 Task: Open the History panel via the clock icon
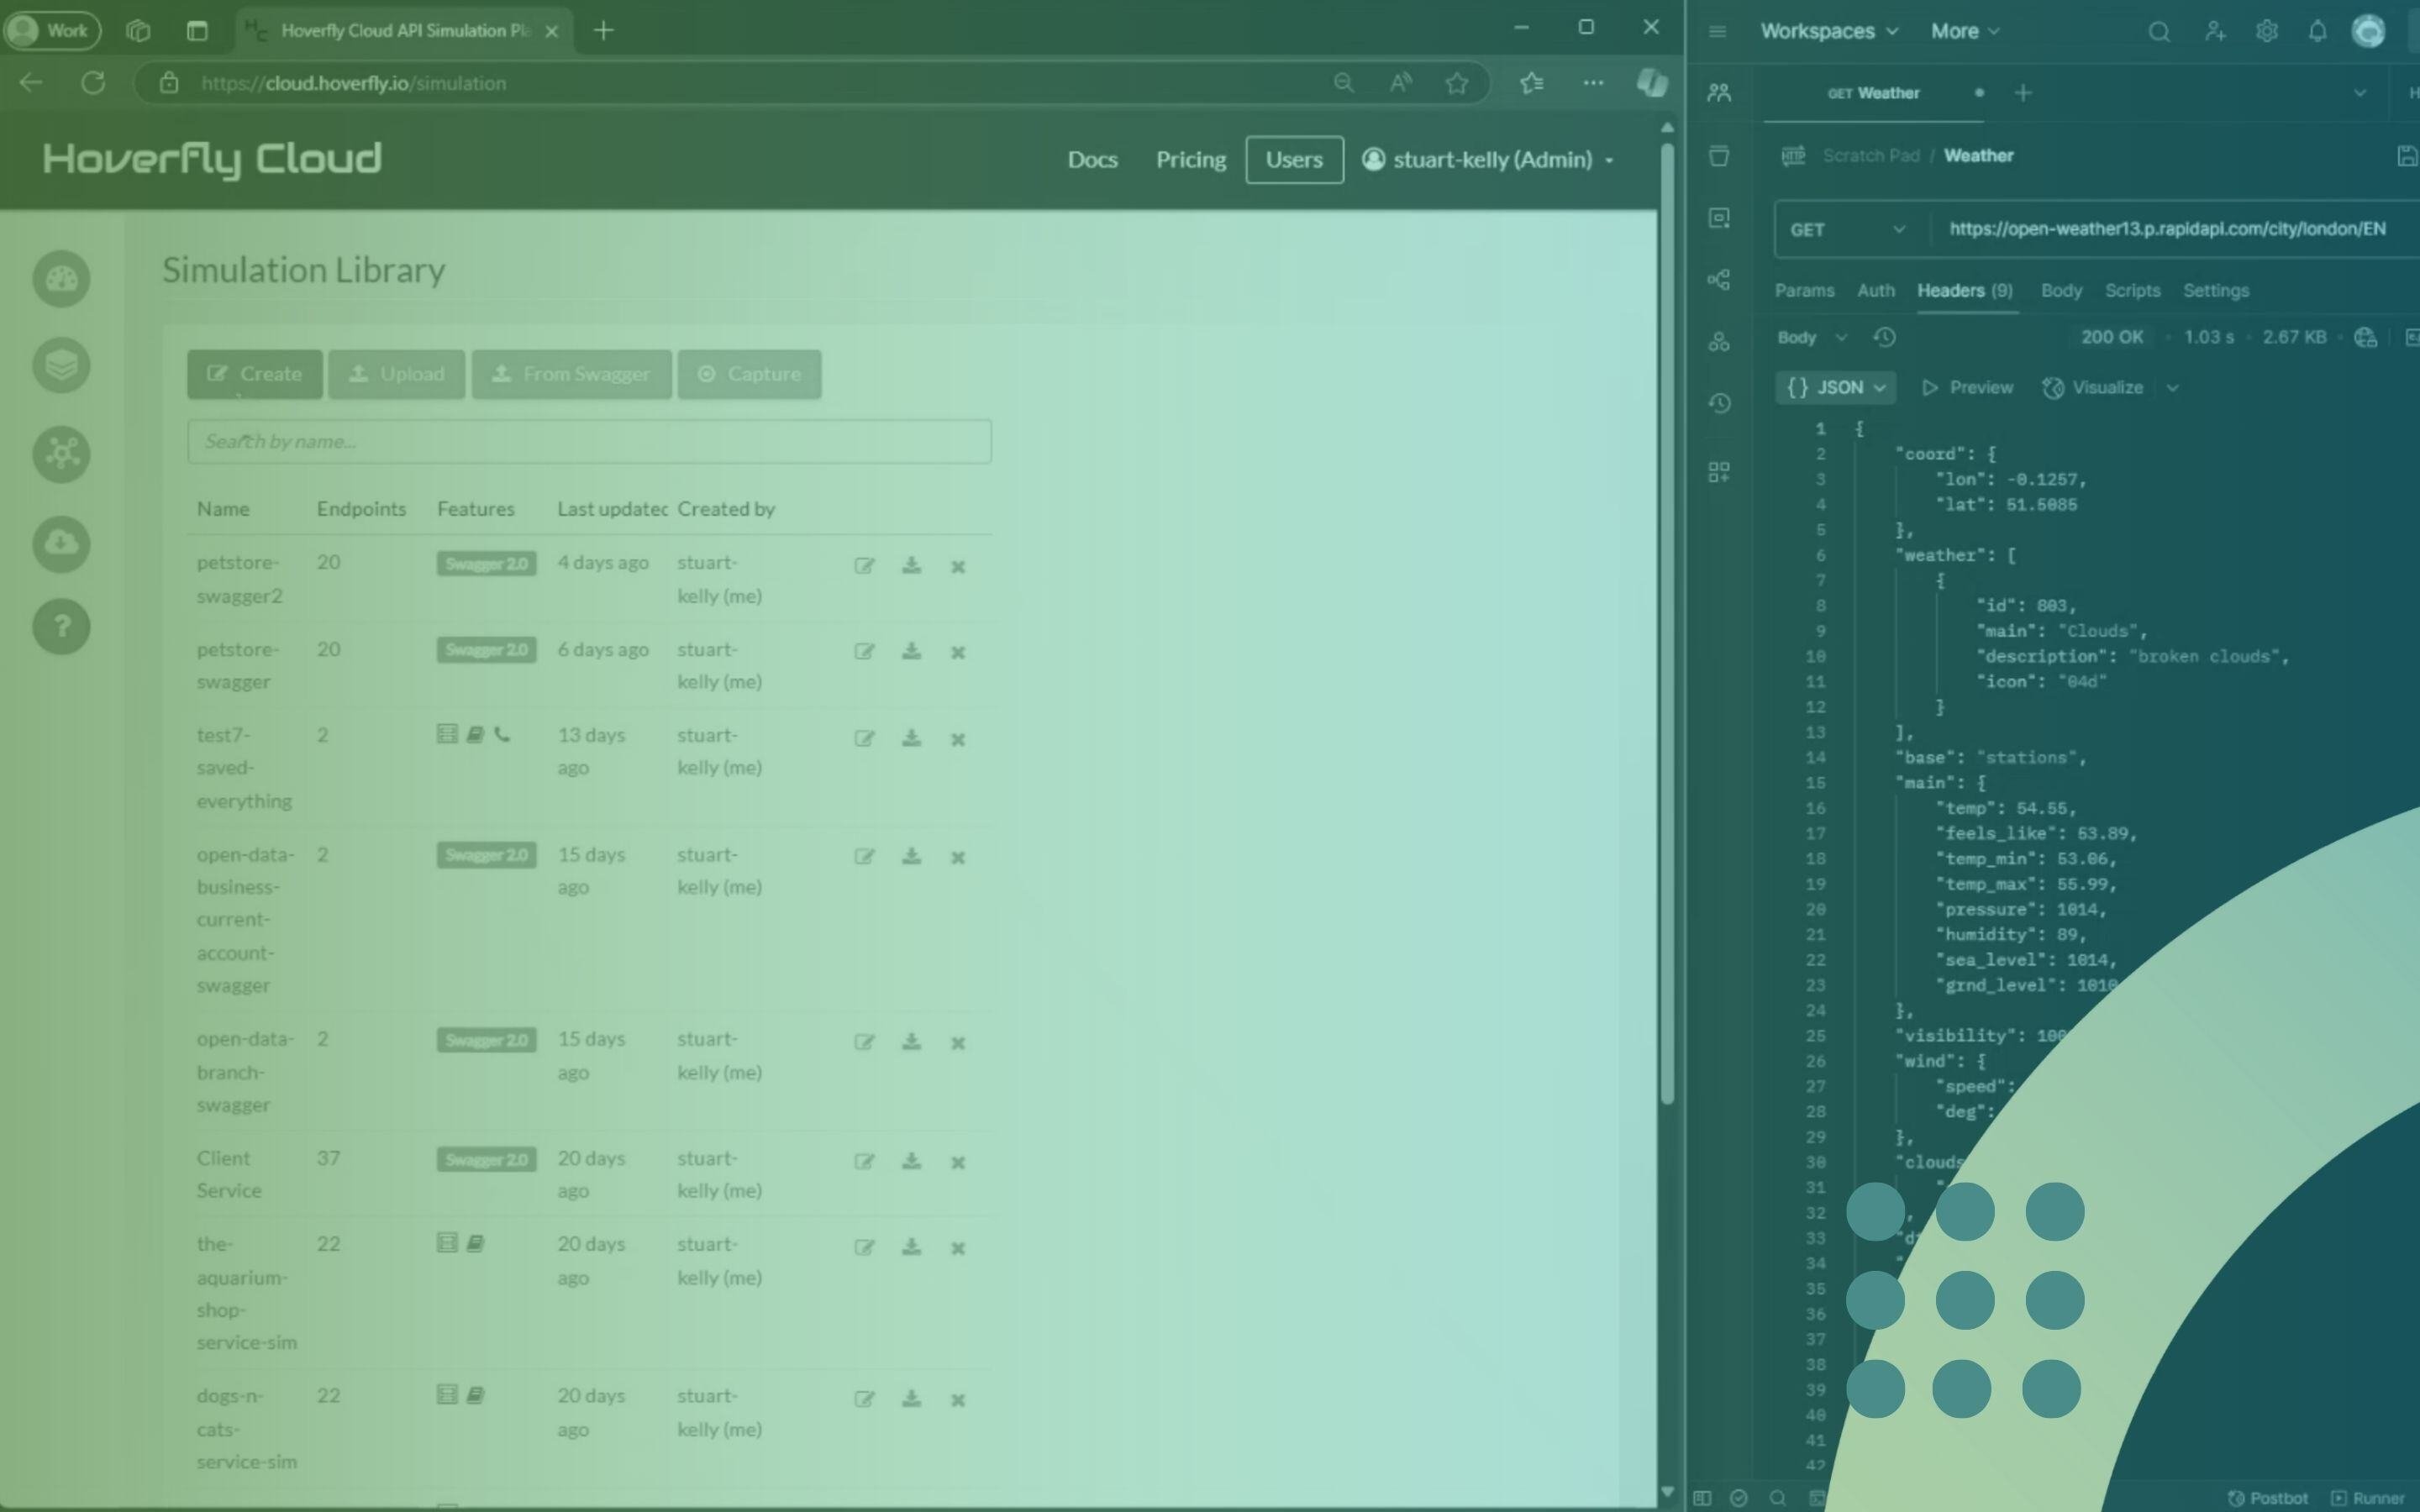click(x=1720, y=403)
